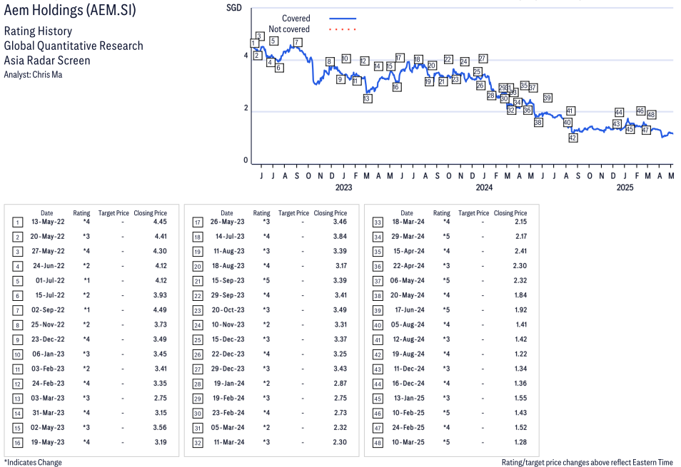681x467 pixels.
Task: Click numbered box 16 in the first table
Action: tap(17, 443)
